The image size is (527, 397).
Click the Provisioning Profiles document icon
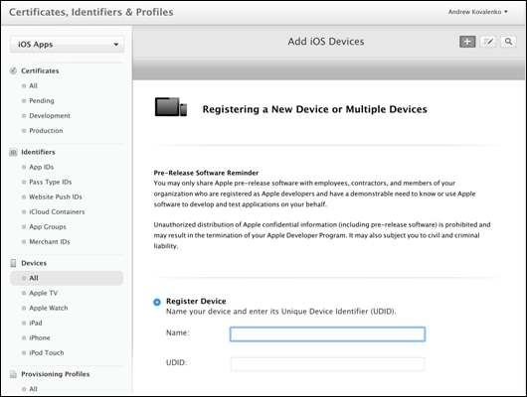[13, 374]
